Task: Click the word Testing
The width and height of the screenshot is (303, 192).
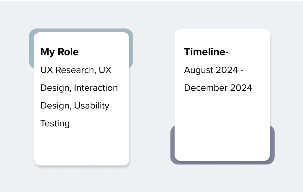Action: [55, 124]
